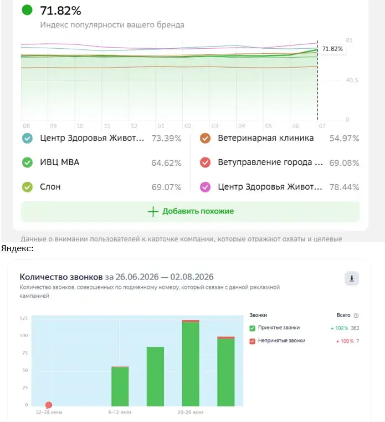Screen dimensions: 385x422
Task: Click the 6–12 июля bar in calls chart
Action: click(120, 386)
